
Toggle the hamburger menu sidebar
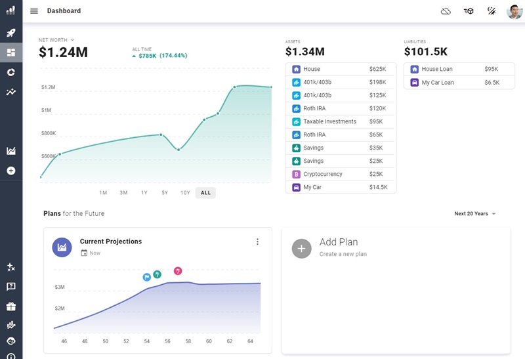click(x=34, y=11)
